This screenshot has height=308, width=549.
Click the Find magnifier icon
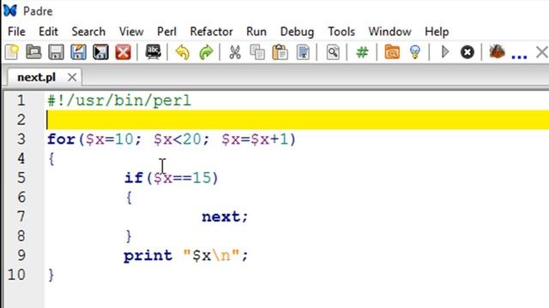[x=333, y=52]
